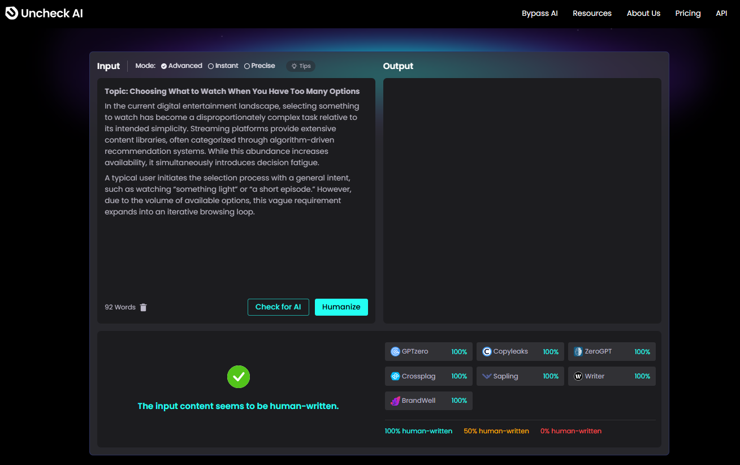Click the Copyleaks 100% score
Screen dimensions: 740x465
[x=551, y=352]
